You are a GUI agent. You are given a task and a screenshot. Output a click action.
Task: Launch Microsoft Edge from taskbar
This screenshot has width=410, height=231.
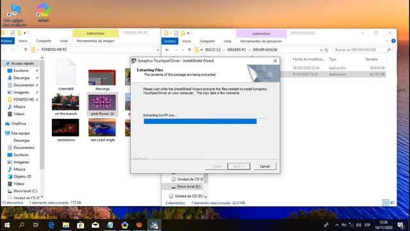click(51, 225)
